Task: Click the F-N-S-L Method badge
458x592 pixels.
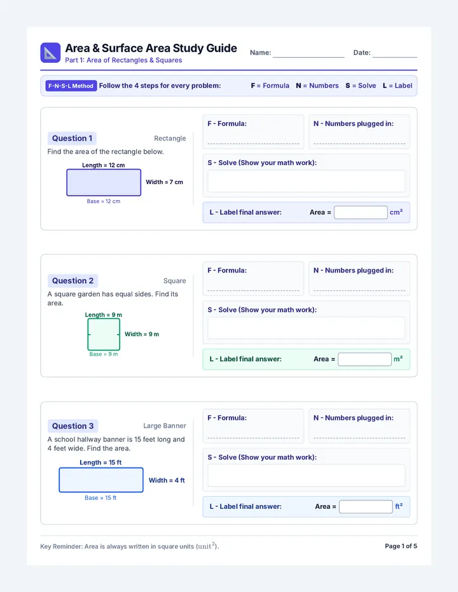Action: click(x=71, y=86)
